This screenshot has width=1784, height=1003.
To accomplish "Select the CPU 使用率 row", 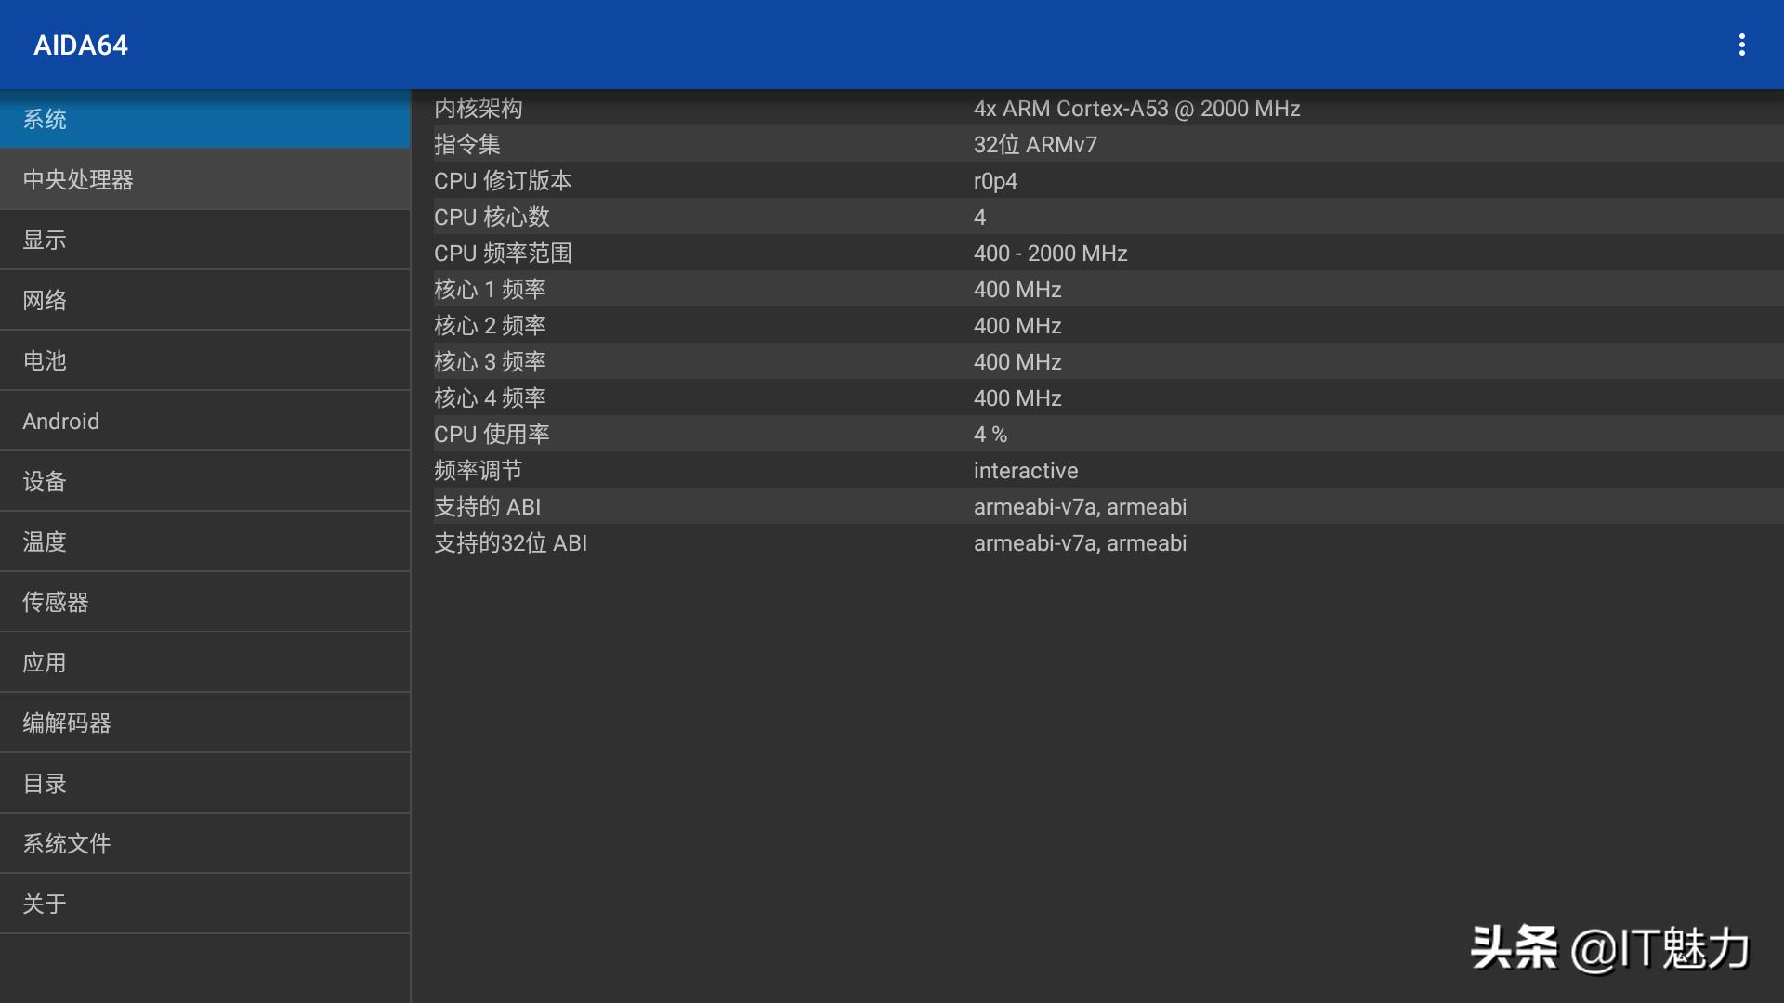I will coord(1022,434).
